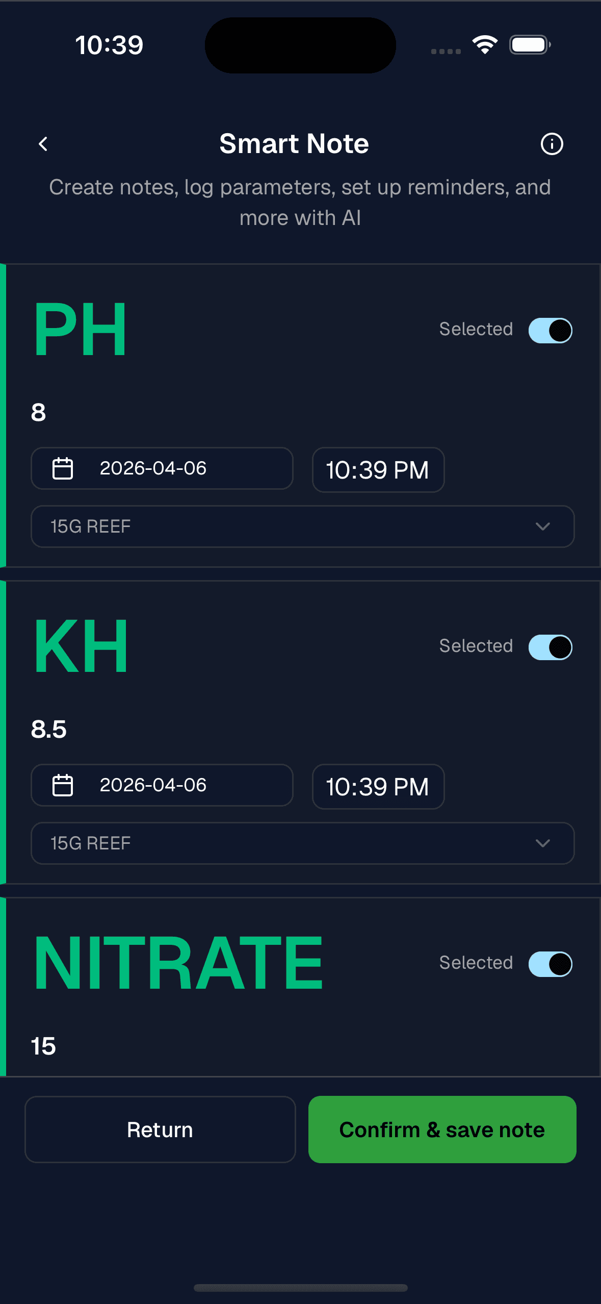Tap the PH value 8
Screen dimensions: 601x1304
(x=39, y=412)
